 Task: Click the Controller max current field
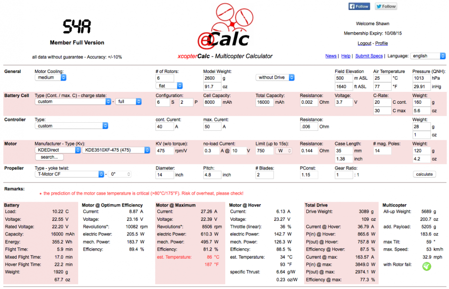pyautogui.click(x=212, y=126)
